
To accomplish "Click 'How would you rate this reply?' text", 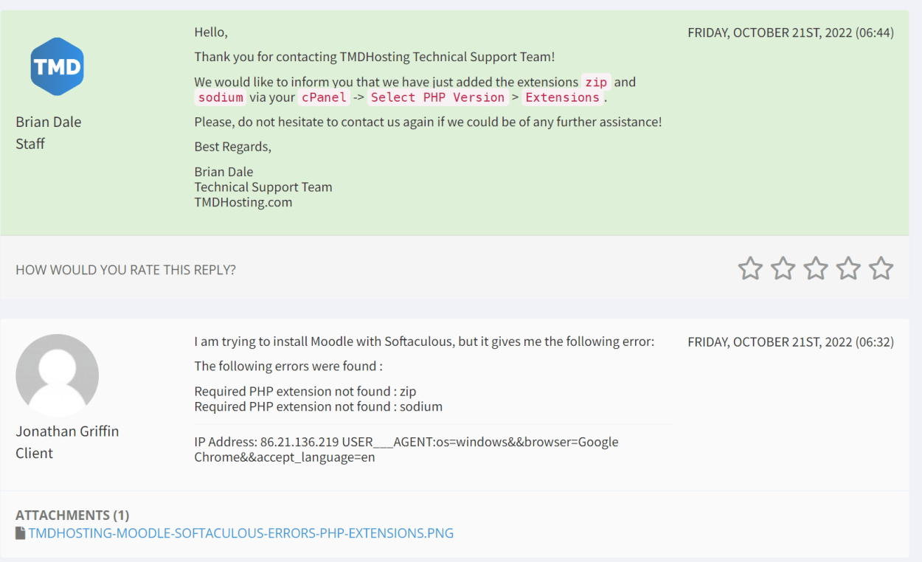I will click(126, 270).
